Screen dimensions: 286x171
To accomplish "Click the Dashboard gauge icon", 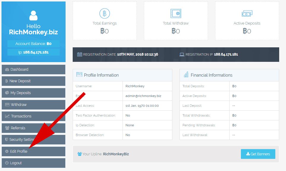I will (7, 70).
